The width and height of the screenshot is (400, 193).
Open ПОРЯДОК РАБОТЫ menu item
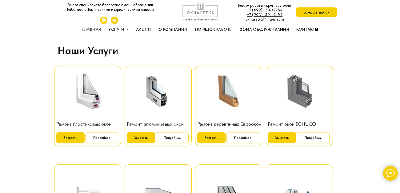(214, 29)
